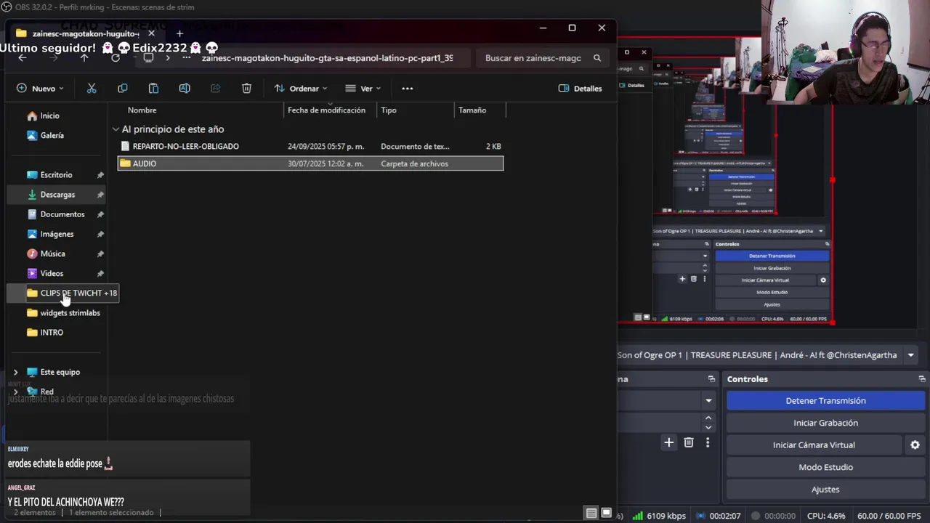
Task: Move scene down with OBS down arrow
Action: 708,428
